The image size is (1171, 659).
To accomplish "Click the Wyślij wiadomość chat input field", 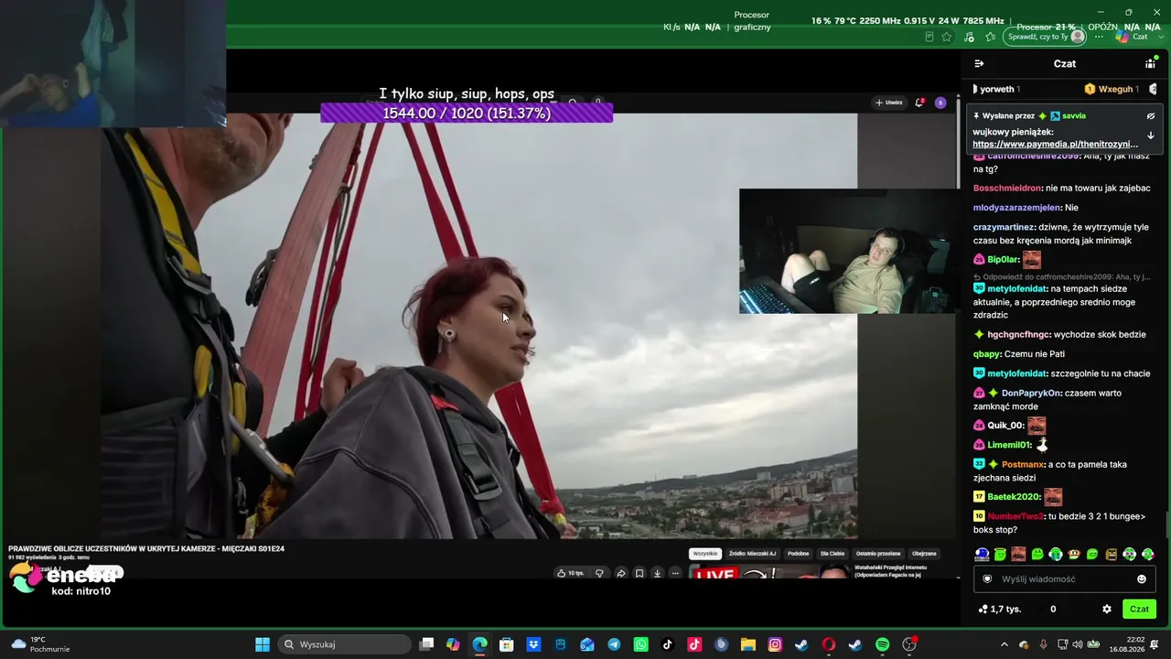I will pyautogui.click(x=1064, y=578).
